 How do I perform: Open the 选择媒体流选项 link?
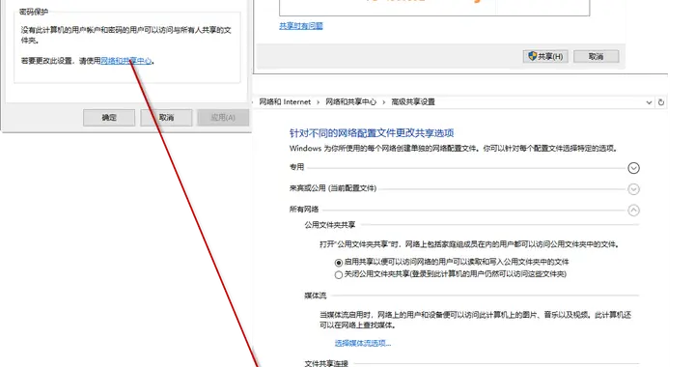[363, 343]
